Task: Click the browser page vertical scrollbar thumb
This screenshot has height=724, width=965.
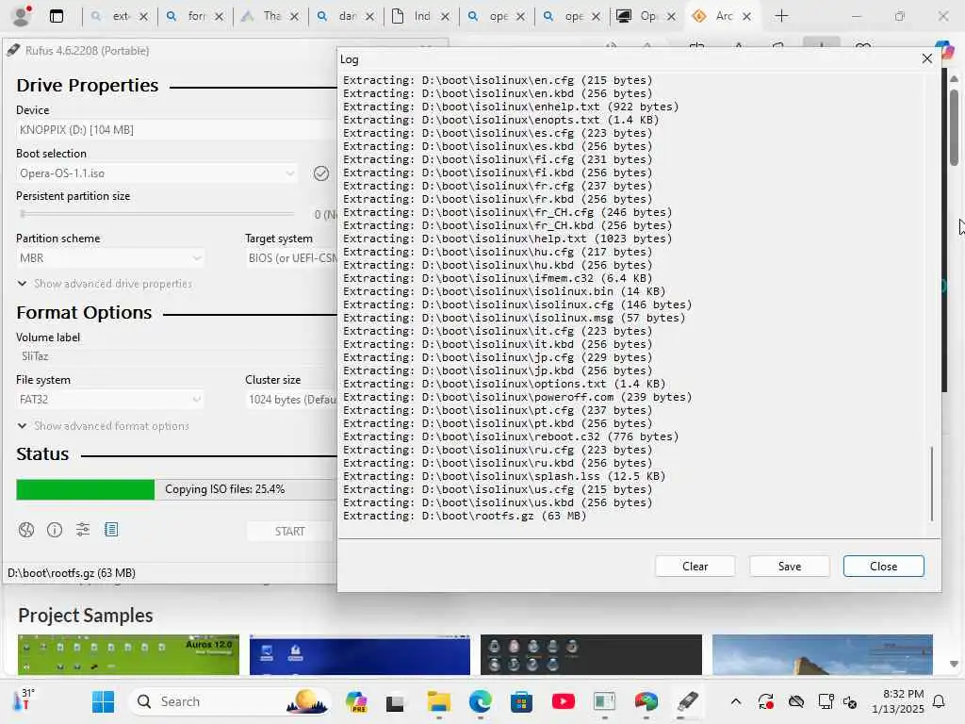Action: pos(954,127)
